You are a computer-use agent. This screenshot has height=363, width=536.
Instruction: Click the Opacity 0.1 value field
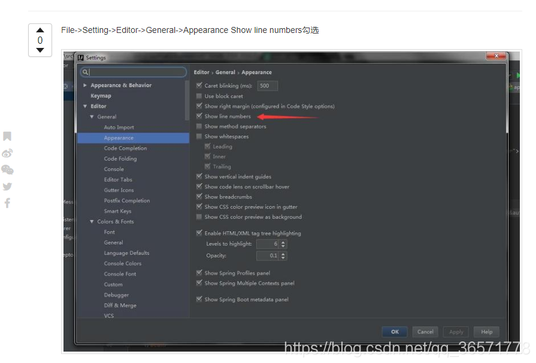coord(268,256)
